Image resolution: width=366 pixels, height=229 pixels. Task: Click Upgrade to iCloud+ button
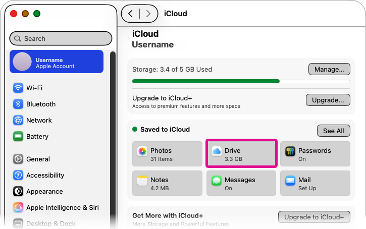pyautogui.click(x=314, y=217)
